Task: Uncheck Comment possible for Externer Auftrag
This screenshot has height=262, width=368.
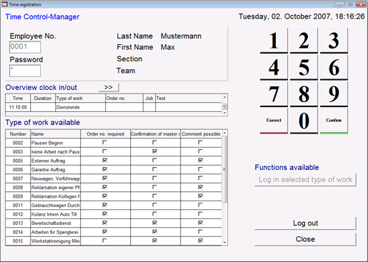Action: point(201,161)
